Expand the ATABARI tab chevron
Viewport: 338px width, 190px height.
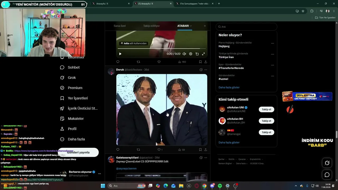coord(191,26)
